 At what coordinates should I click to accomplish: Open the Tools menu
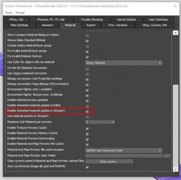(x=8, y=13)
